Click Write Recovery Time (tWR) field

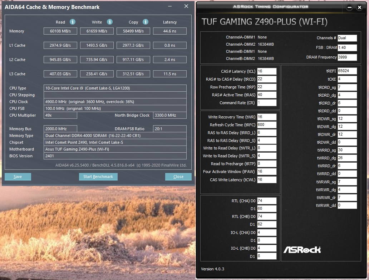267,117
